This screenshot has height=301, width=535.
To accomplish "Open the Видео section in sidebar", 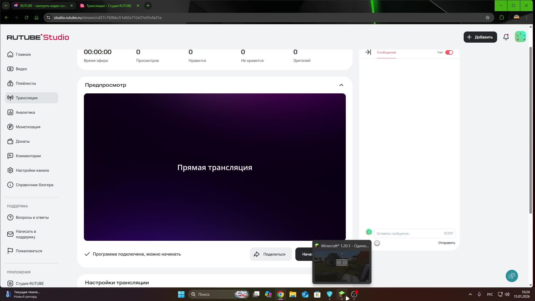I will pyautogui.click(x=21, y=69).
